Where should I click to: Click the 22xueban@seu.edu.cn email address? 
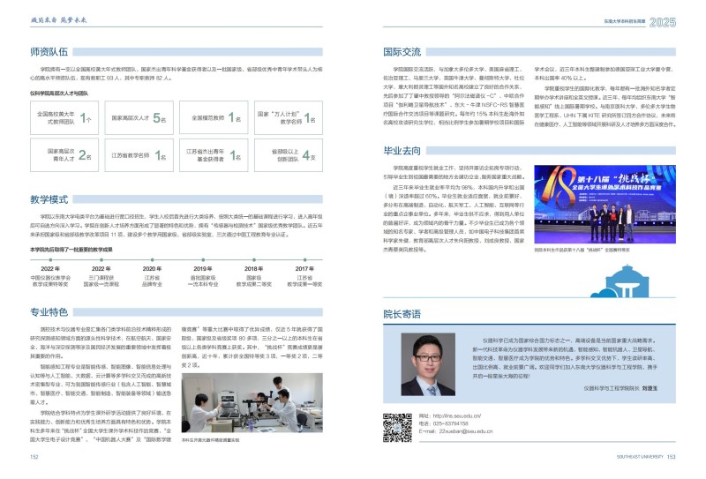454,431
